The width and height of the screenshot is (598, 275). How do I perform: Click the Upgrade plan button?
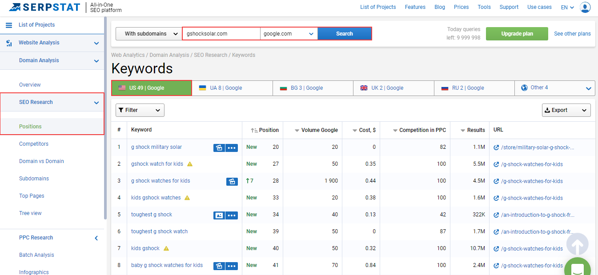(x=517, y=34)
